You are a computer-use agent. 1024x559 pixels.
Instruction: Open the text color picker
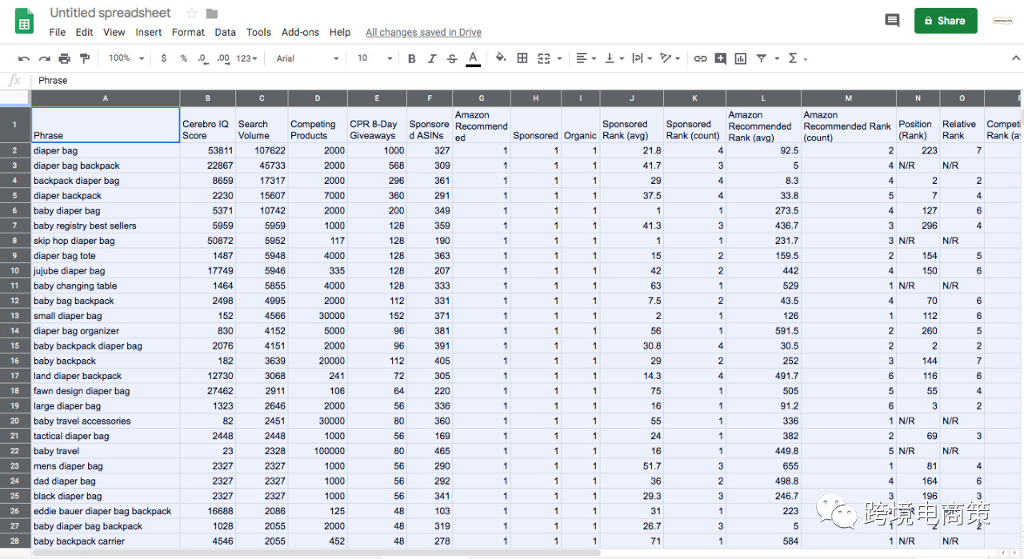473,58
